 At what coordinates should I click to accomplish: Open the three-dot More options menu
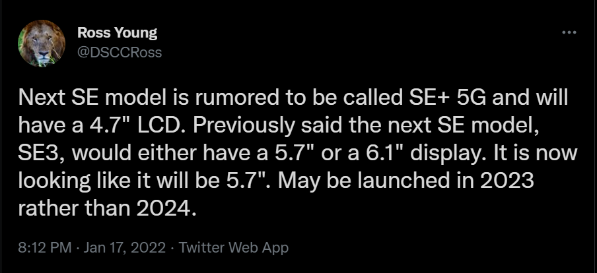569,33
